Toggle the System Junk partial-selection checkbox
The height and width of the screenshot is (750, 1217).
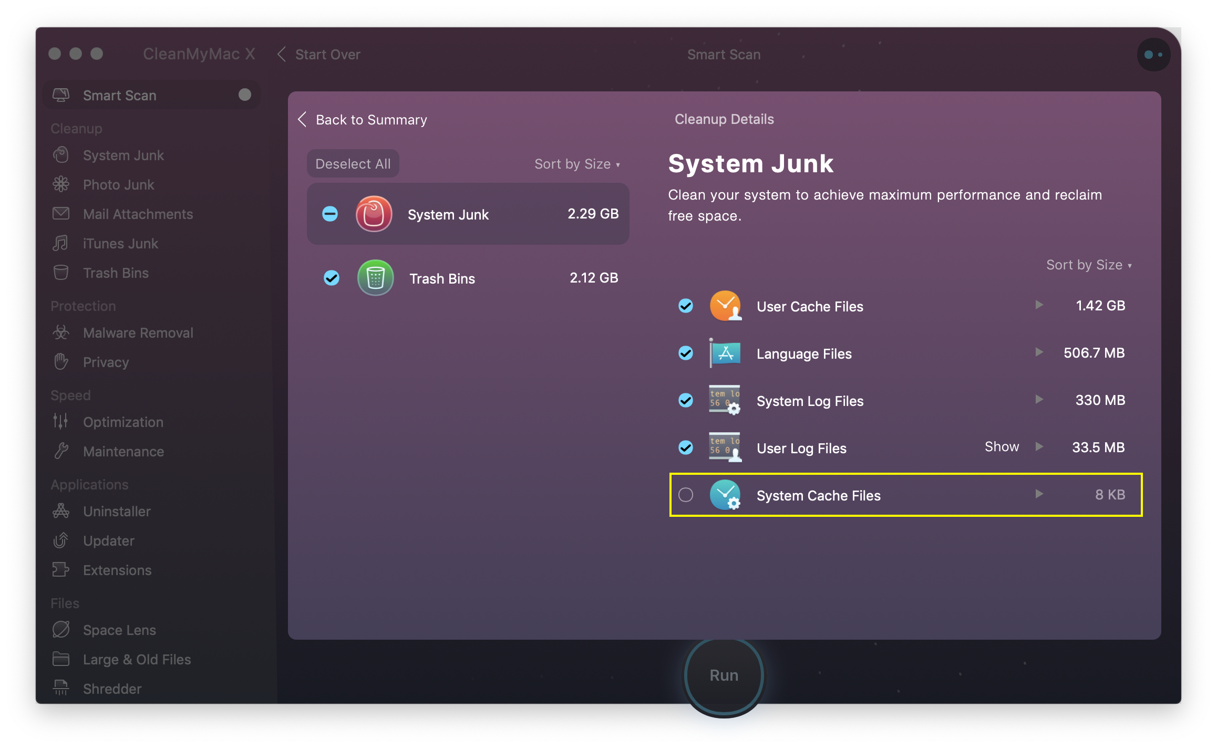pos(330,214)
